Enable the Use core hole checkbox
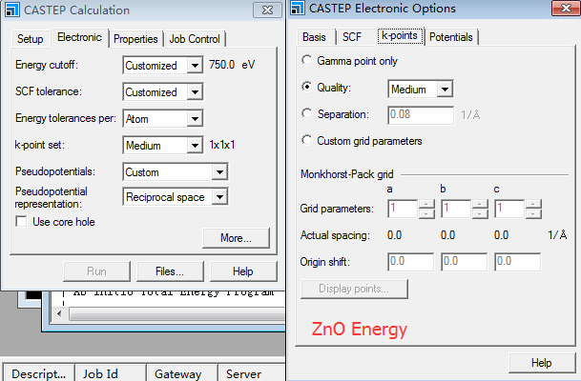Viewport: 581px width, 381px height. click(x=21, y=222)
